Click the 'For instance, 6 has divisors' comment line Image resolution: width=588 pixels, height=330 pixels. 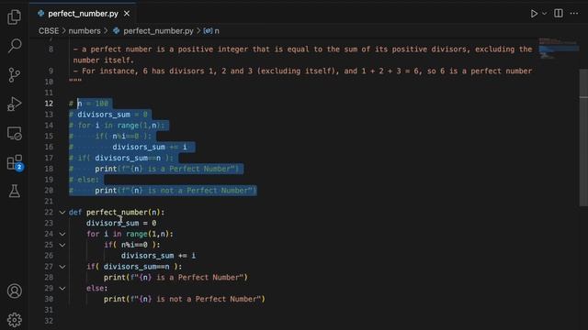[302, 71]
